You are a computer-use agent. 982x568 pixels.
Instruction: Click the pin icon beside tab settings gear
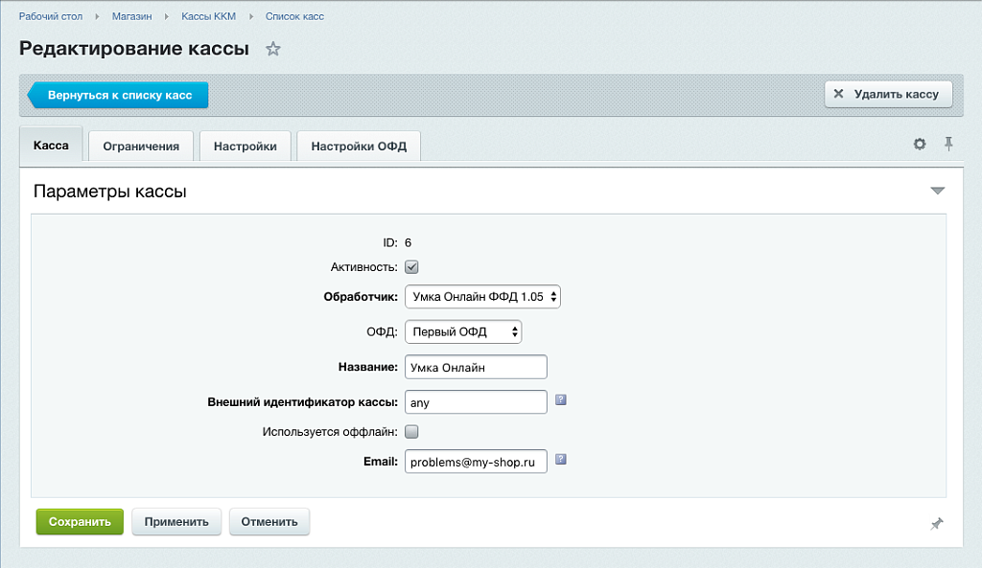(948, 144)
